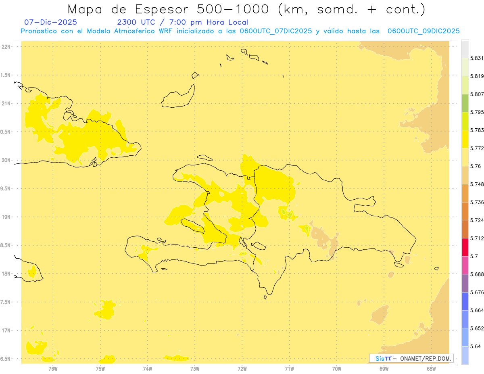Click the 70W longitude label
484x374 pixels.
point(337,368)
